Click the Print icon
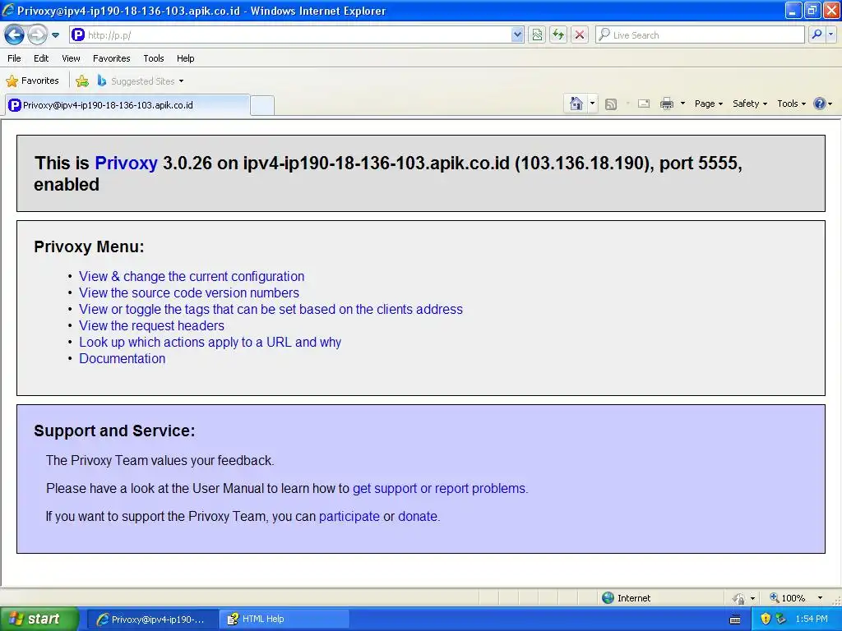This screenshot has width=842, height=631. click(x=667, y=104)
